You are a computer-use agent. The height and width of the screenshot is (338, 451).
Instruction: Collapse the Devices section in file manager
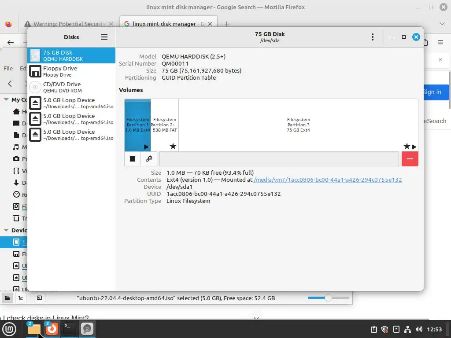pos(6,230)
